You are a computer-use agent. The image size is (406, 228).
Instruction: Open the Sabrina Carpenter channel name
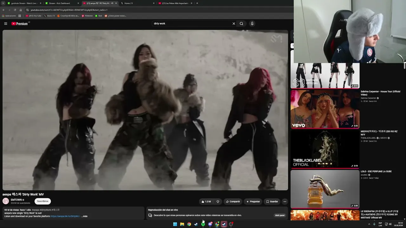pyautogui.click(x=368, y=98)
